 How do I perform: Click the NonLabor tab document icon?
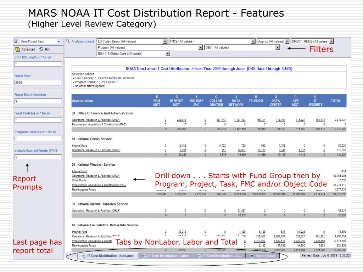pos(84,256)
